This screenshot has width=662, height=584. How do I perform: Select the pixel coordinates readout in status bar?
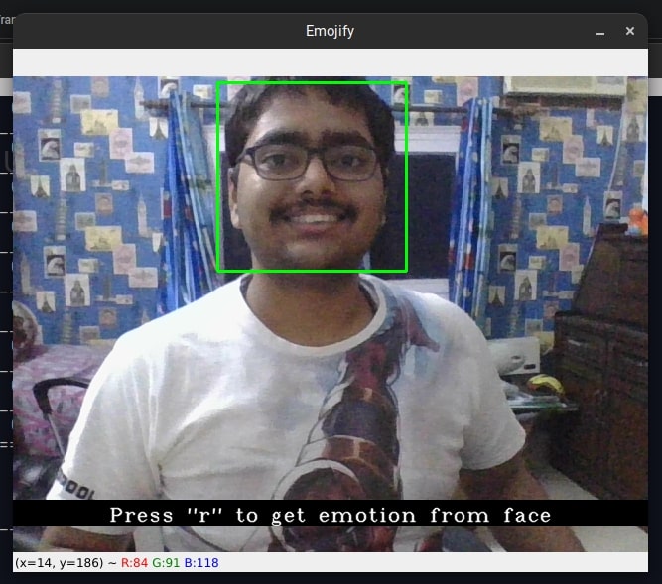(60, 563)
